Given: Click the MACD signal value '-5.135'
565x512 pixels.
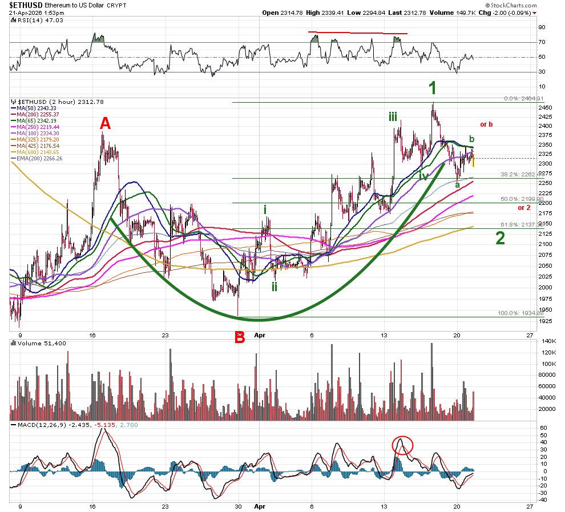Looking at the screenshot, I should pos(104,425).
